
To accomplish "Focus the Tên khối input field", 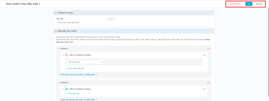I will pyautogui.click(x=86, y=22).
